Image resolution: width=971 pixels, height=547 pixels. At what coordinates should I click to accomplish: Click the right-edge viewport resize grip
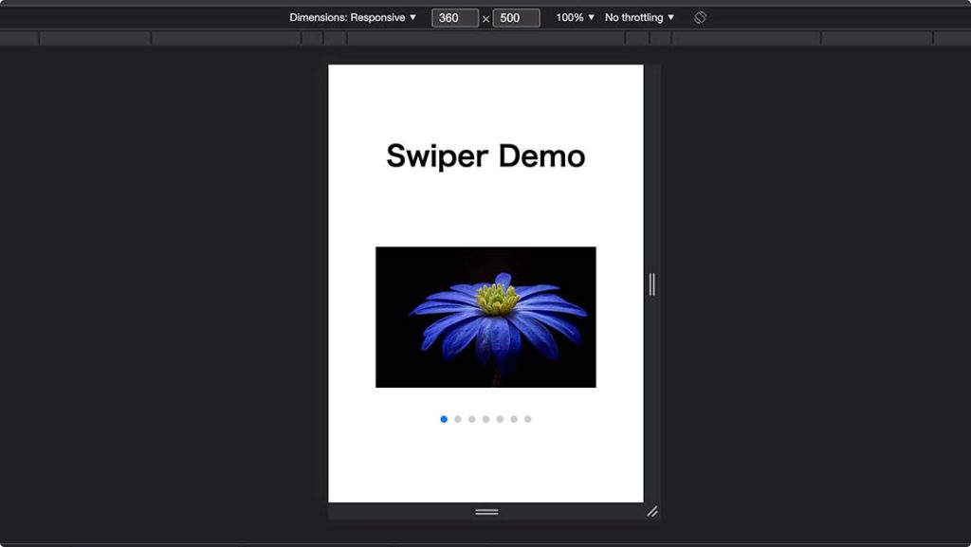[x=650, y=284]
